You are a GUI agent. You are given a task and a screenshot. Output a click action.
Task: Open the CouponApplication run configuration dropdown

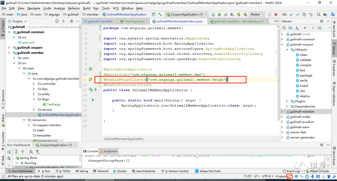click(x=187, y=15)
